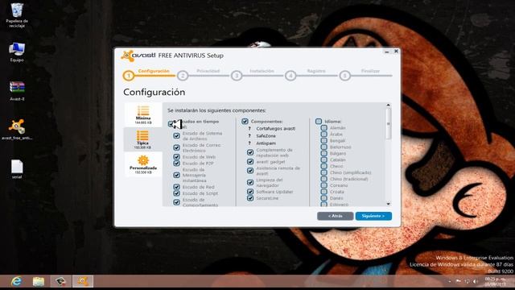Check the Checo language
Screen dimensions: 515x290
point(323,166)
